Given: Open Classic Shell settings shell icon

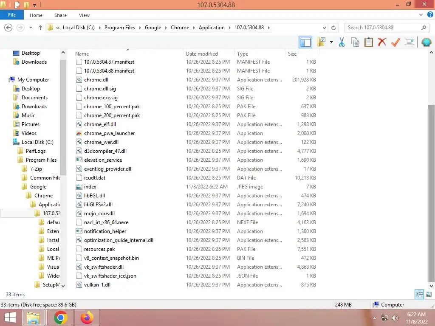Looking at the screenshot, I should (426, 42).
